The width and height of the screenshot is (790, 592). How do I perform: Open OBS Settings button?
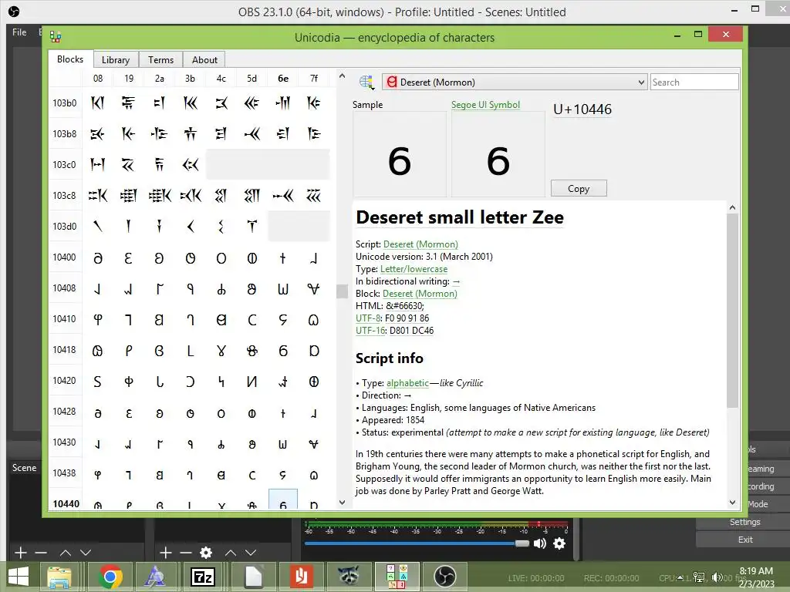tap(744, 522)
